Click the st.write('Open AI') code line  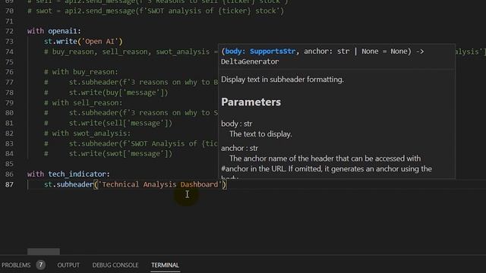pyautogui.click(x=83, y=42)
